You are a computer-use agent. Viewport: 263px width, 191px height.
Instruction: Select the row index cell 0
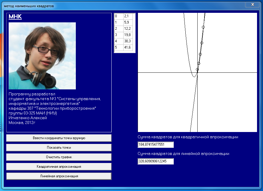click(x=119, y=16)
